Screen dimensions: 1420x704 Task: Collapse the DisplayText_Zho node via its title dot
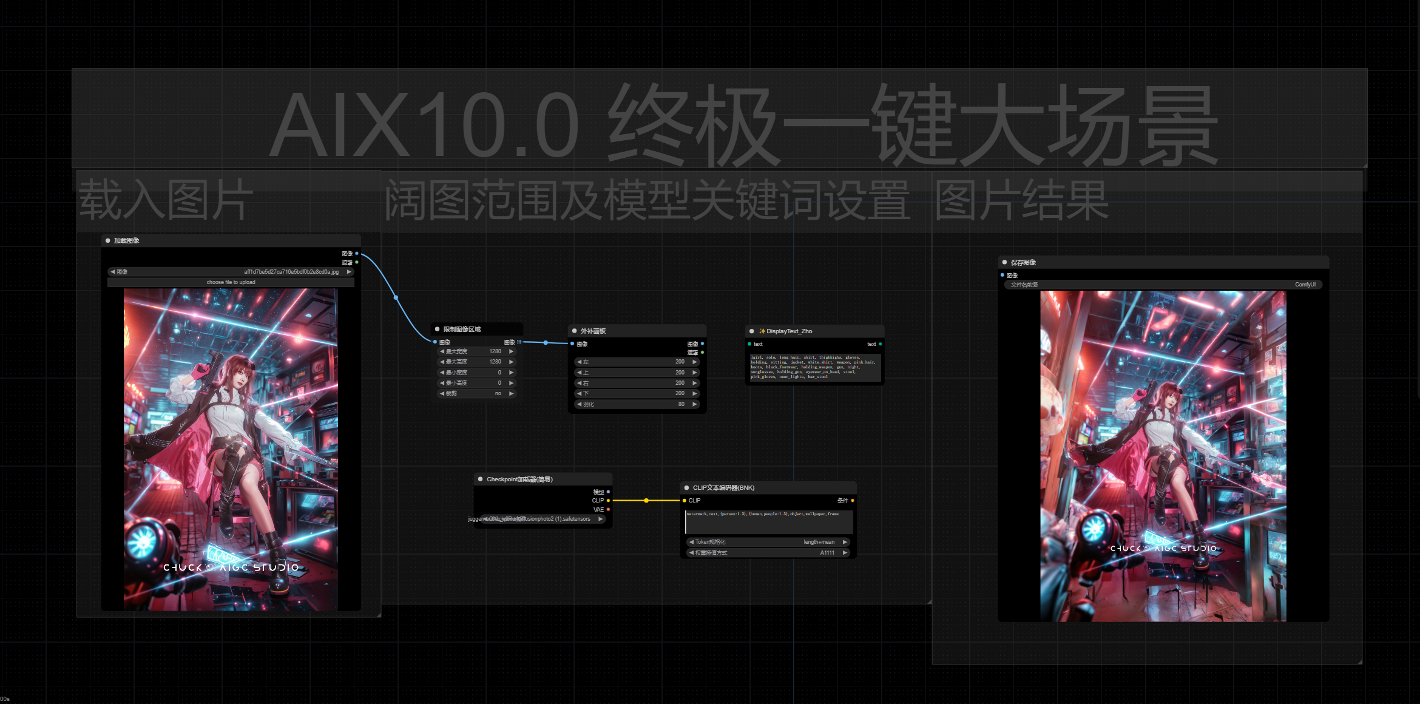click(x=751, y=331)
